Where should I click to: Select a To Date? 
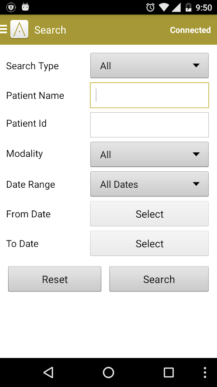coord(149,243)
